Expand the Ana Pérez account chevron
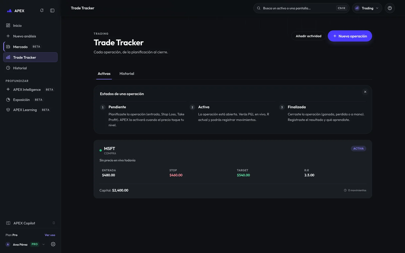The width and height of the screenshot is (405, 253). [x=44, y=244]
